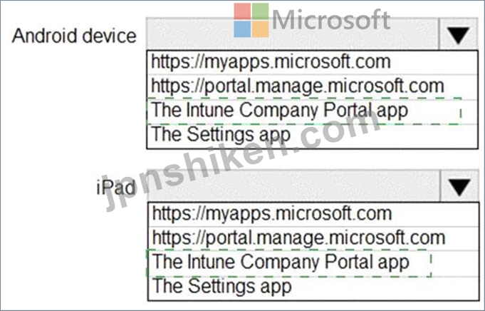This screenshot has height=311, width=485.
Task: Choose https://portal.manage.microsoft.com under Android device
Action: pos(312,86)
